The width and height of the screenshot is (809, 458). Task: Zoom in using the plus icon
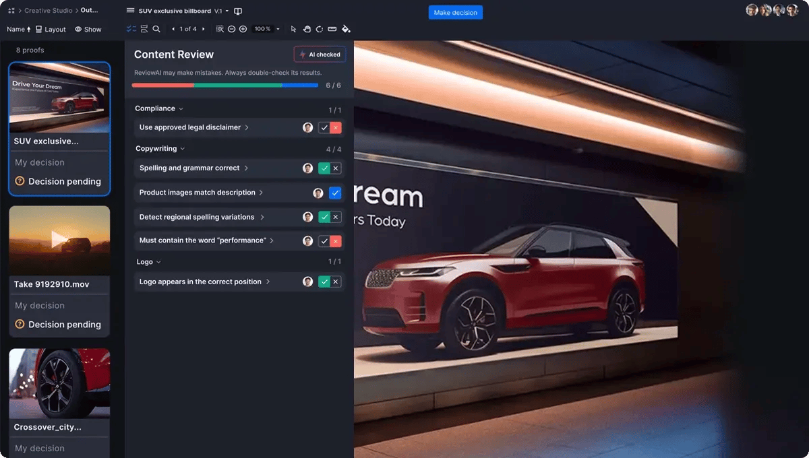coord(243,29)
